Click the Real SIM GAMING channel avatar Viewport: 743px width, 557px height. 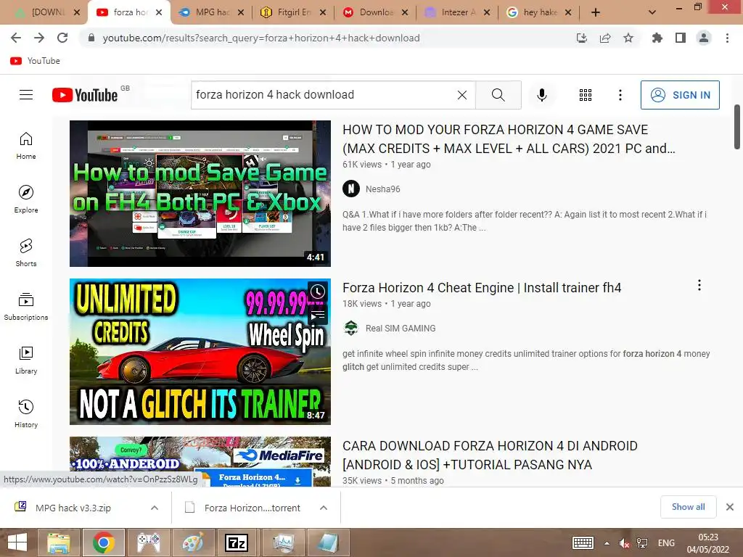[x=350, y=329]
